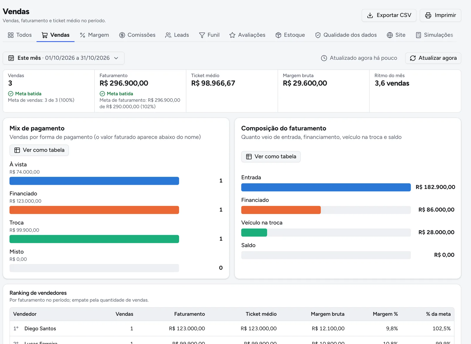Click table icon in Mix de pagamento
This screenshot has height=344, width=471.
click(17, 150)
